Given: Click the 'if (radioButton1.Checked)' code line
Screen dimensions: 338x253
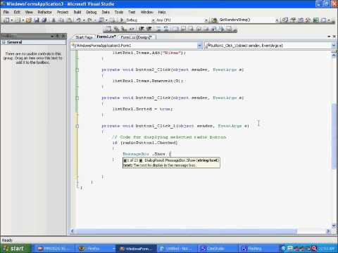Looking at the screenshot, I should [x=145, y=143].
